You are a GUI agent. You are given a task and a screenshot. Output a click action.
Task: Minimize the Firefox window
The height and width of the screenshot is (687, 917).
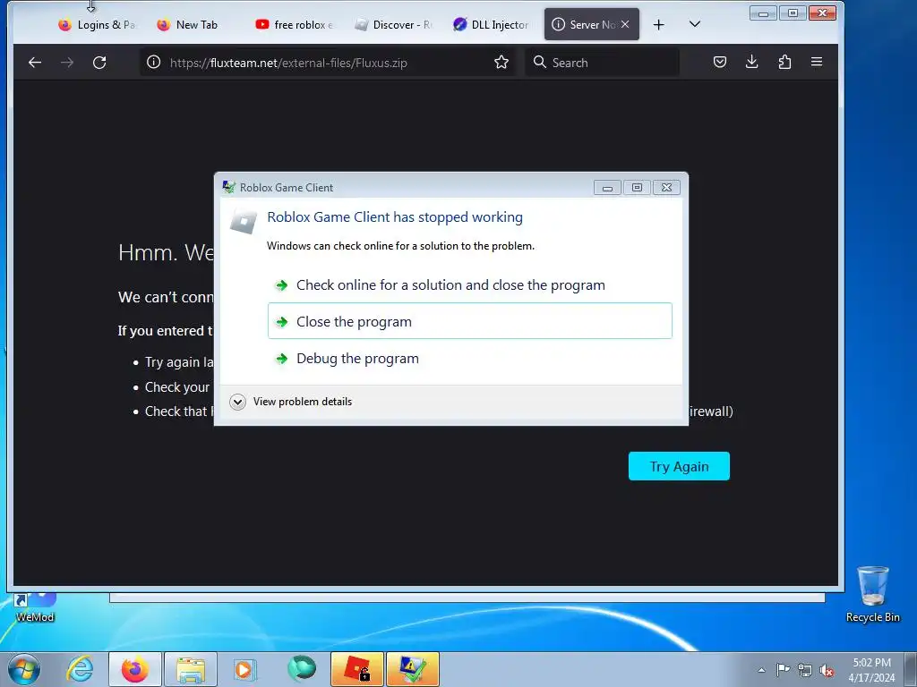point(763,13)
